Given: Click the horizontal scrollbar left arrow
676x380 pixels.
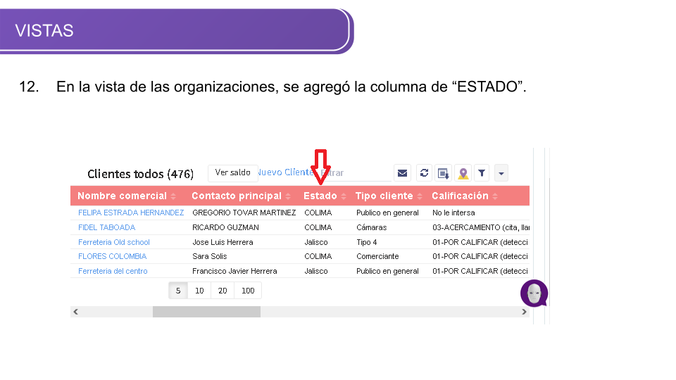Looking at the screenshot, I should [76, 312].
